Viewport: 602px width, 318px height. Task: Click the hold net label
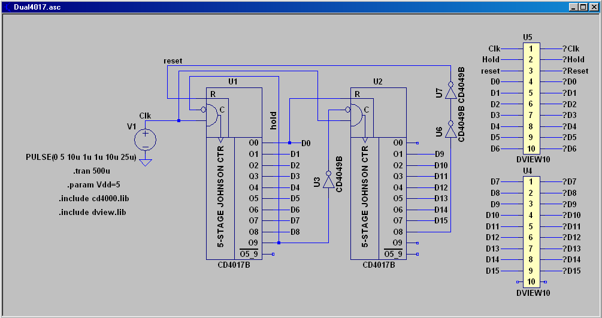pos(273,120)
